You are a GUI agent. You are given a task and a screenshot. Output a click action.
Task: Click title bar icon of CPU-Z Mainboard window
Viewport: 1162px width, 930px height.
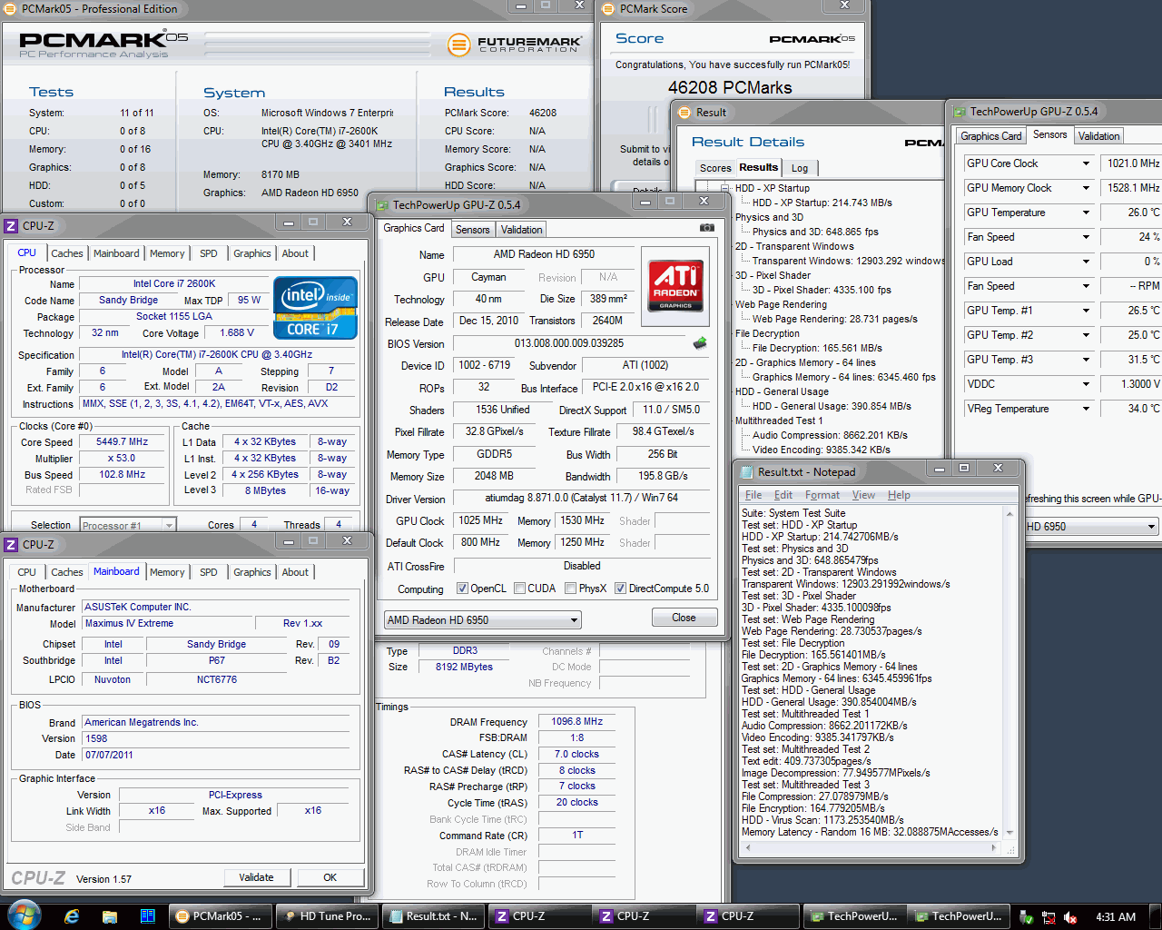coord(12,545)
